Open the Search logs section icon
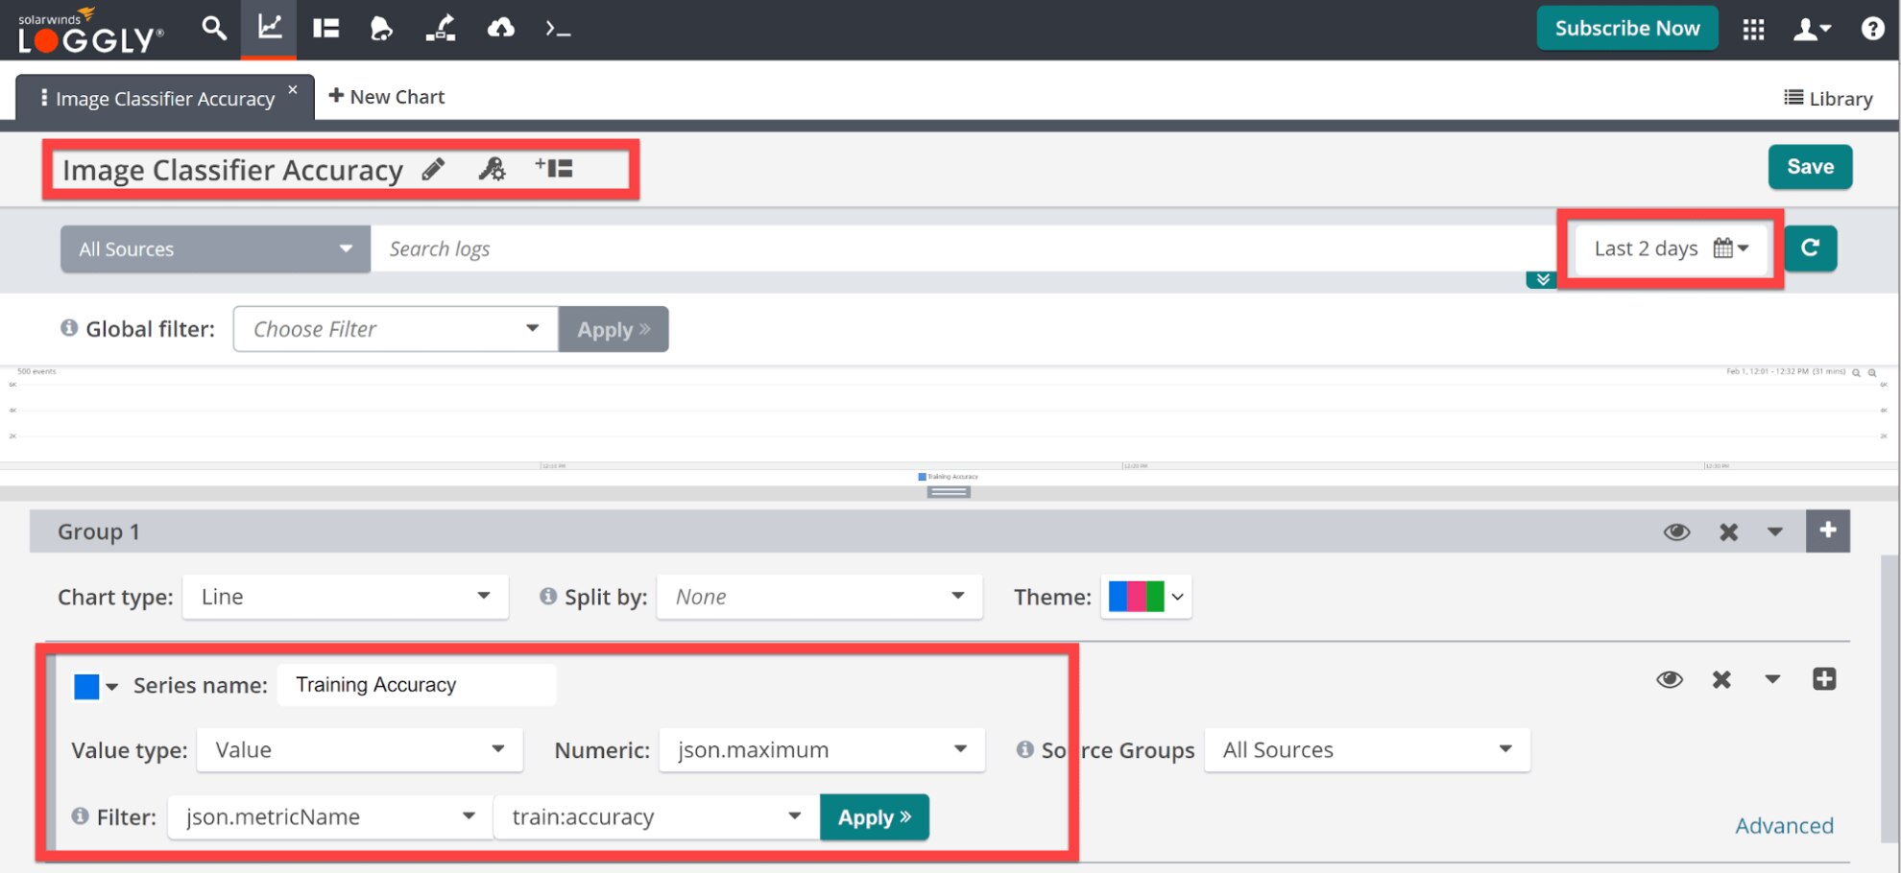Screen dimensions: 1901x873 click(x=213, y=29)
